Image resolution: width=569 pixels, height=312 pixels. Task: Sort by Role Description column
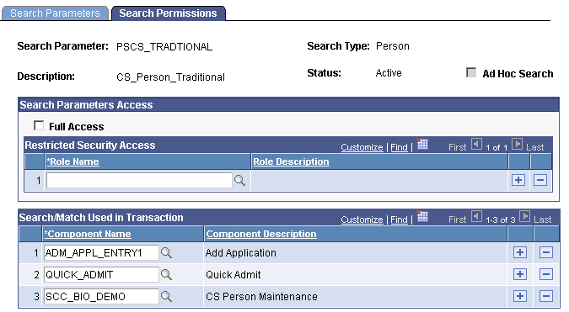pyautogui.click(x=291, y=161)
